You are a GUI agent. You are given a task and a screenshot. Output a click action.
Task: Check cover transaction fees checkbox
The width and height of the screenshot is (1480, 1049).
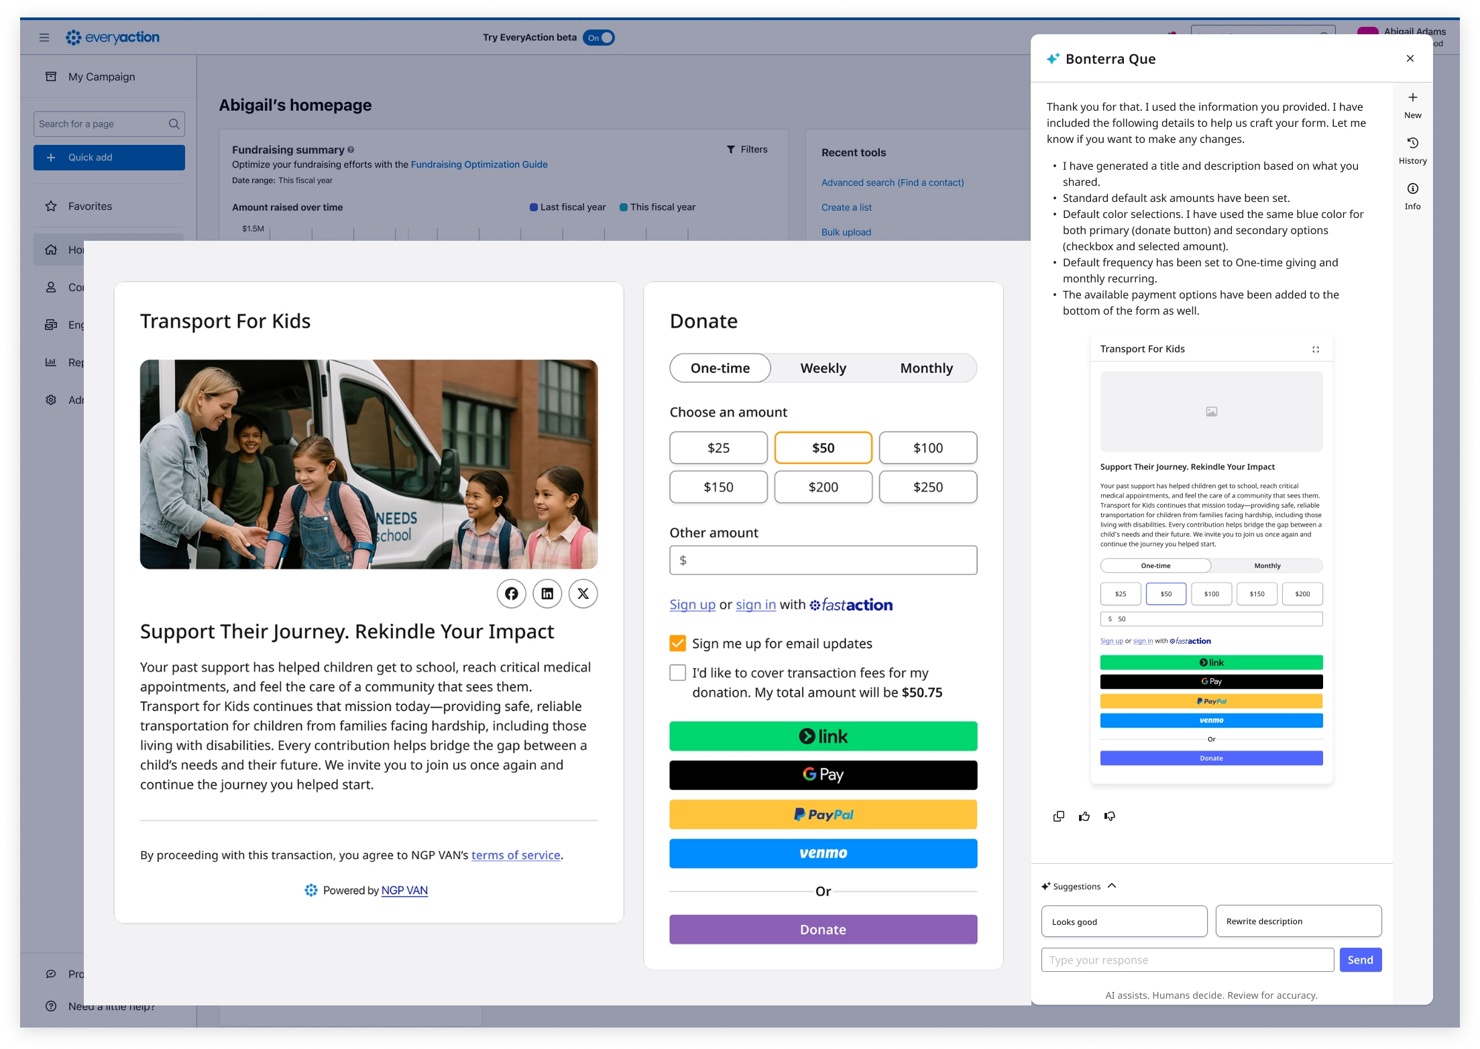pyautogui.click(x=677, y=673)
